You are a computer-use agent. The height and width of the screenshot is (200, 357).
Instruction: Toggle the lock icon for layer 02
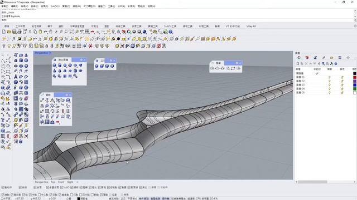point(342,81)
